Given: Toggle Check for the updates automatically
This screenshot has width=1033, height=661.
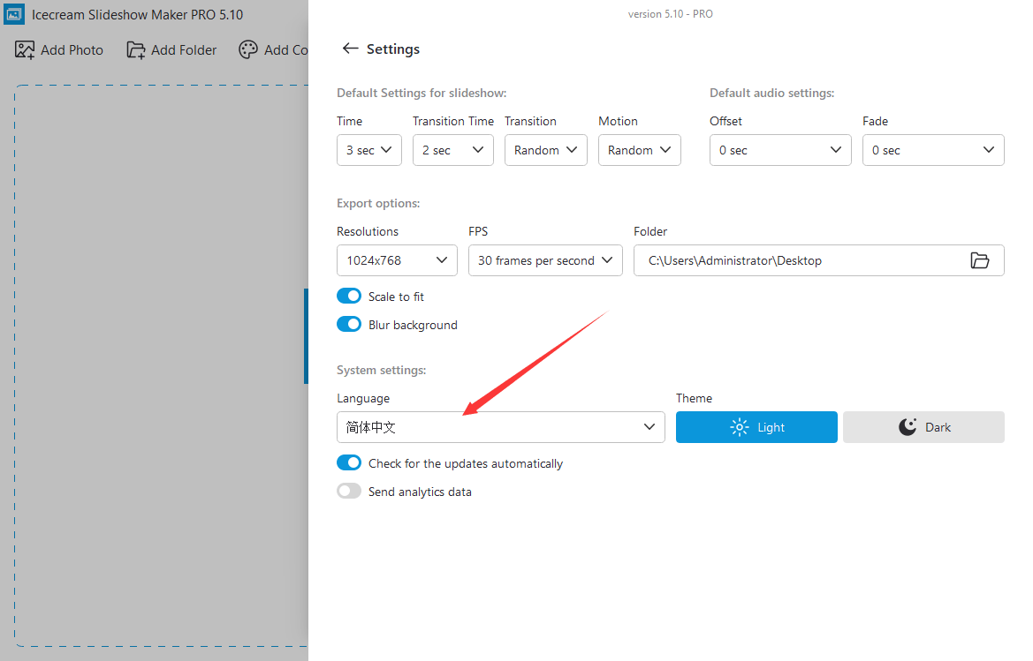Looking at the screenshot, I should point(349,463).
